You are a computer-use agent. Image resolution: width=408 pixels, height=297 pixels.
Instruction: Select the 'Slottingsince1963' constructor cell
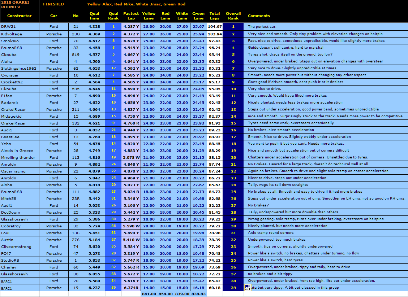coord(20,68)
